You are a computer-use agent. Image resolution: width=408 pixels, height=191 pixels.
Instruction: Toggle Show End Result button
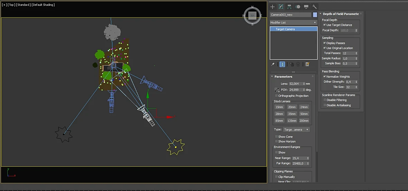coord(282,64)
